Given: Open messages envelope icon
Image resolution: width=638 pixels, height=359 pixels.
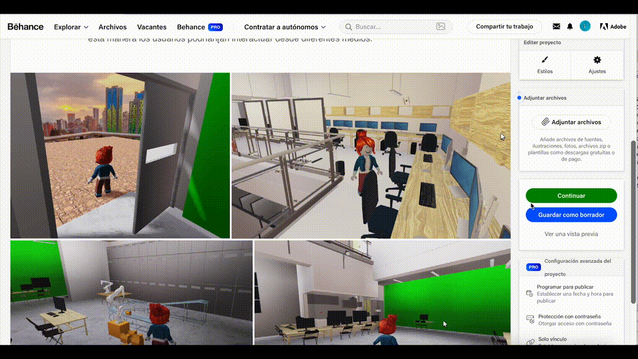Looking at the screenshot, I should tap(556, 27).
